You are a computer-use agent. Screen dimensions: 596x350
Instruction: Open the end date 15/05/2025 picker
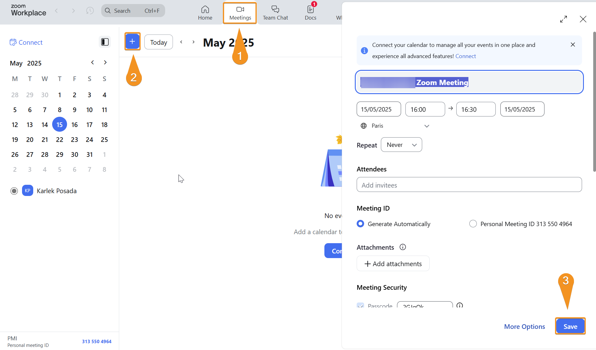(522, 109)
